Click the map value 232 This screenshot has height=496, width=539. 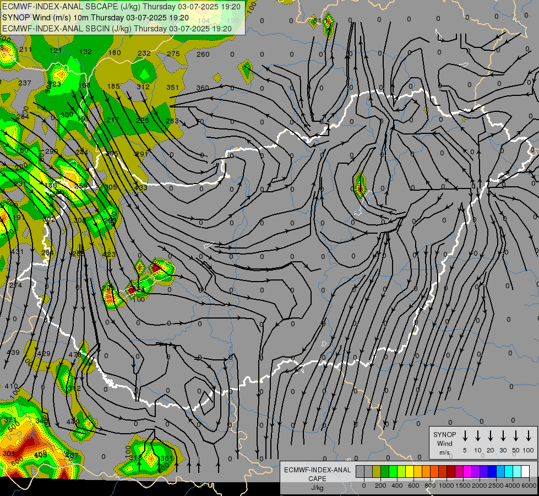pyautogui.click(x=144, y=53)
